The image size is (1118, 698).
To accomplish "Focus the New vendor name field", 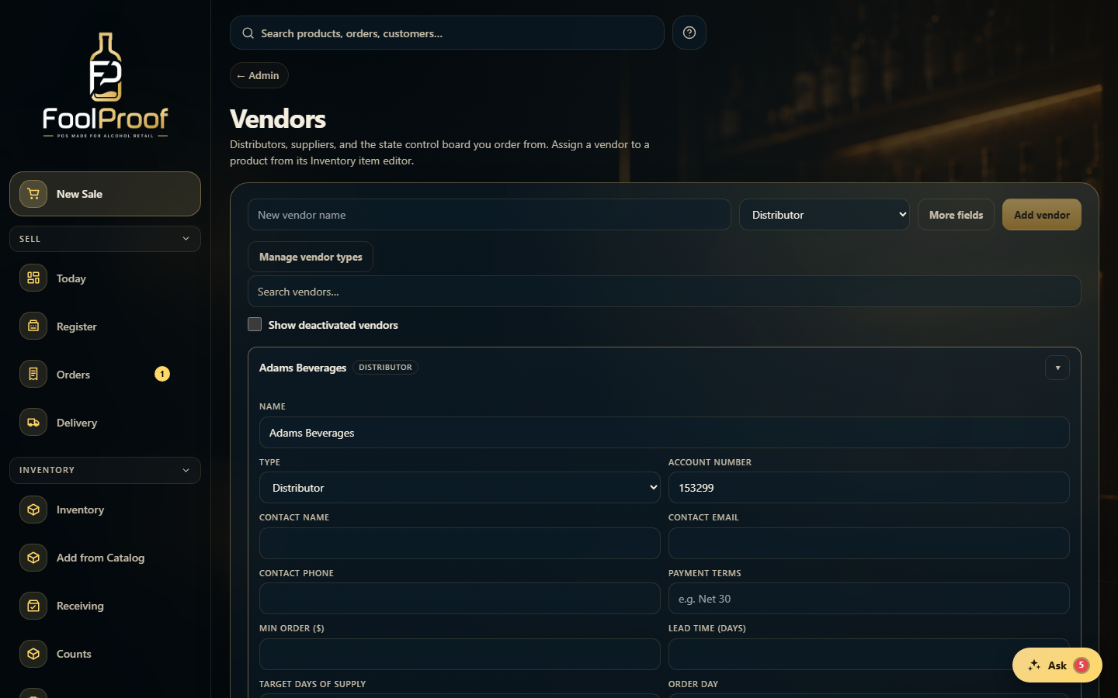I will (489, 215).
